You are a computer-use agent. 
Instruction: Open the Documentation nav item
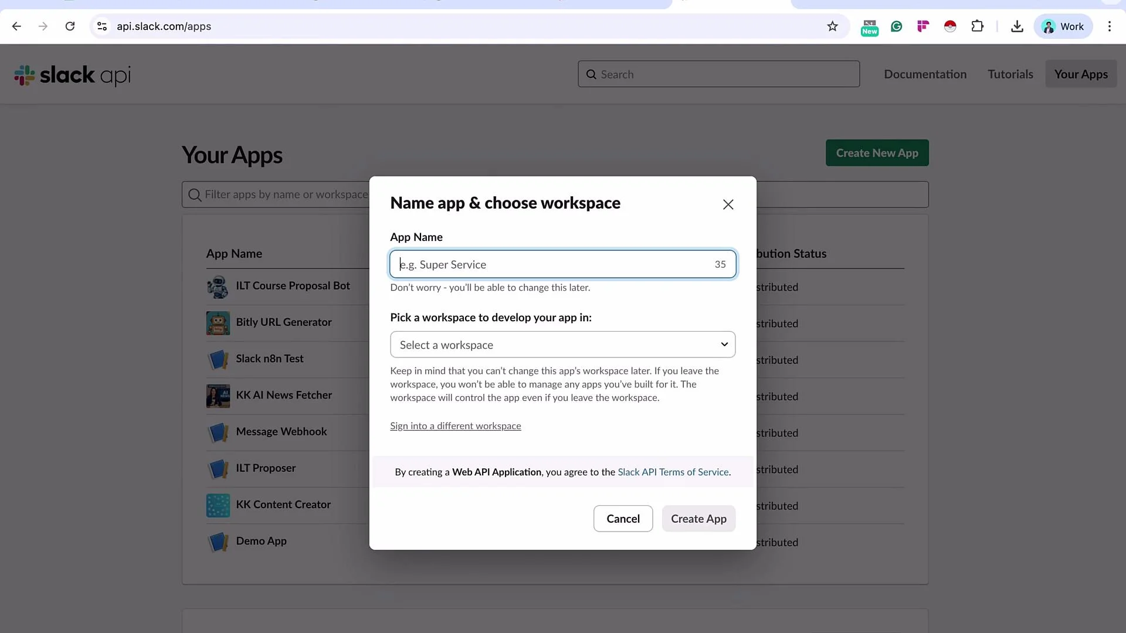coord(925,74)
